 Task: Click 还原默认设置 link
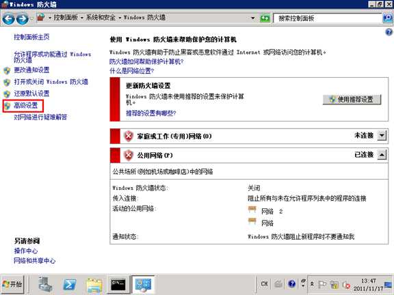point(31,94)
